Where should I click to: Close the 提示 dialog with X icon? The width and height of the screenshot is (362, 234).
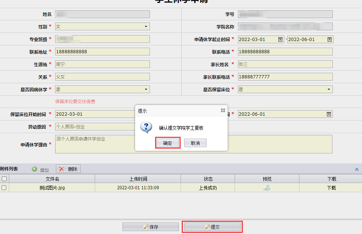coord(223,111)
